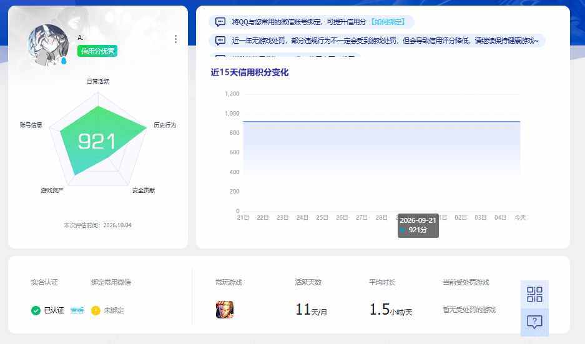Click the blue QQ badge on avatar

tap(64, 61)
